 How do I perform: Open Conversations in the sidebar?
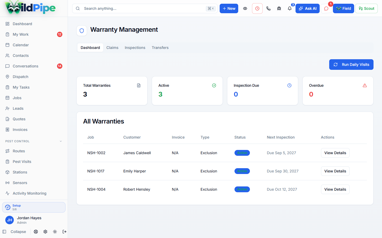pos(34,66)
